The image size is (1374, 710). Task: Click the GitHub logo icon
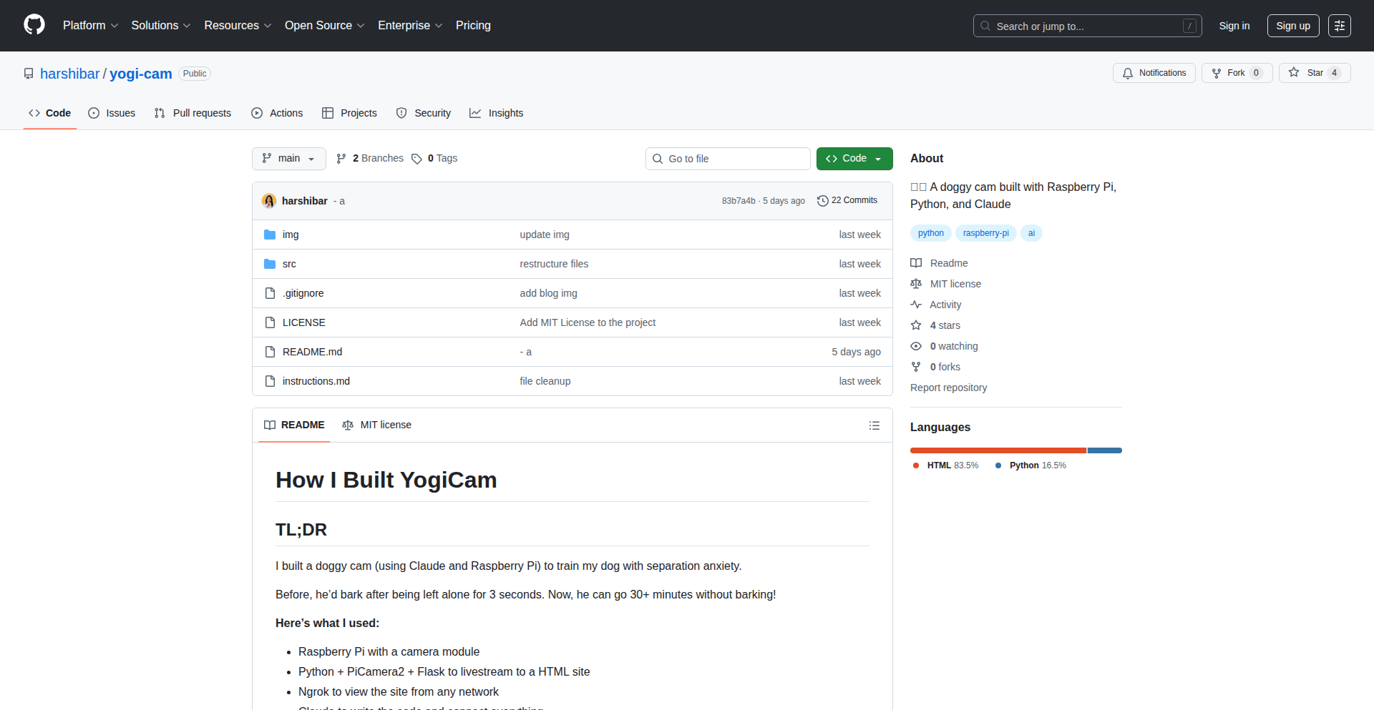34,25
